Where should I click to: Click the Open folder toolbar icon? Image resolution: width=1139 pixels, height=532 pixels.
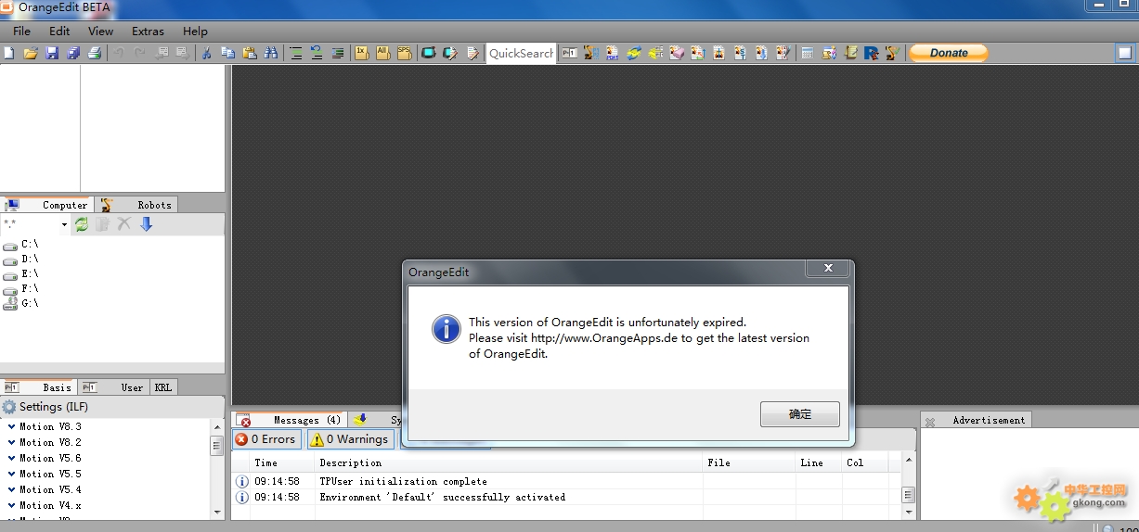(31, 53)
